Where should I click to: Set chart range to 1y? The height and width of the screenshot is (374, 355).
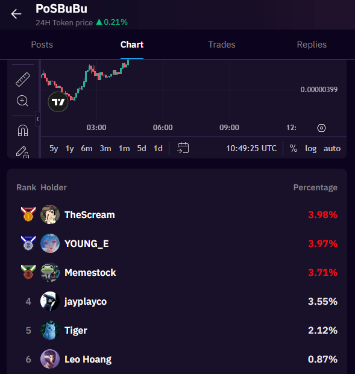70,148
